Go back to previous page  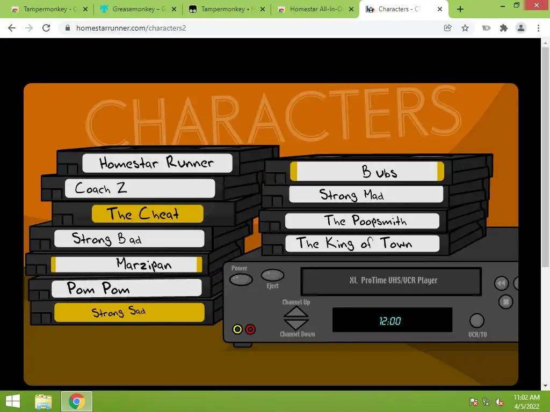[12, 28]
